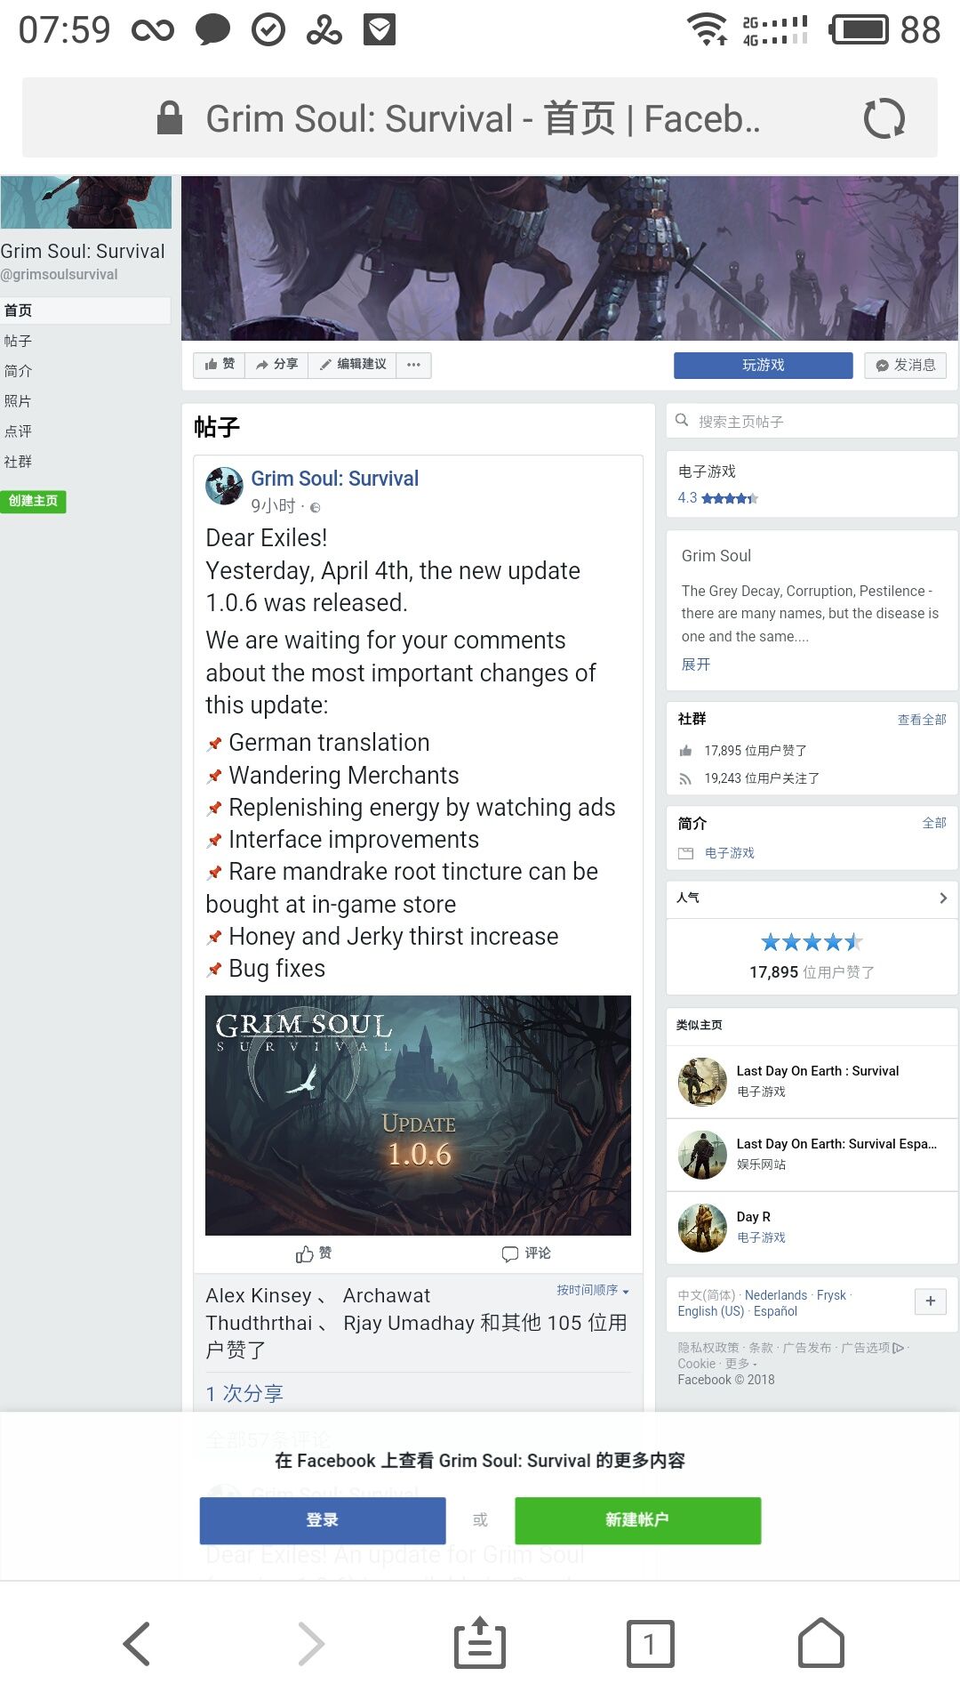Expand the 人气 popularity section chevron
Viewport: 960px width, 1708px height.
[943, 898]
